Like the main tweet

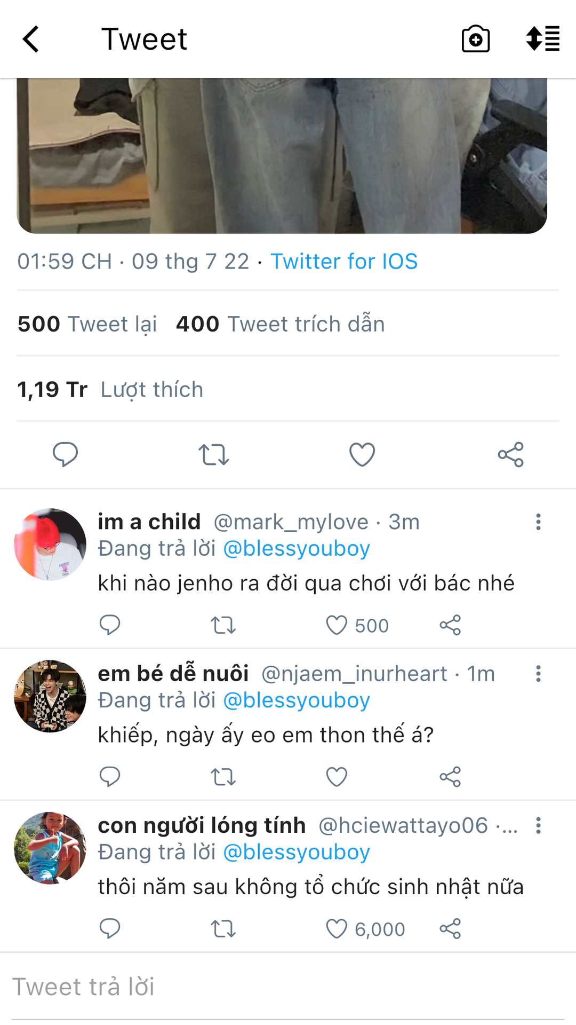362,455
